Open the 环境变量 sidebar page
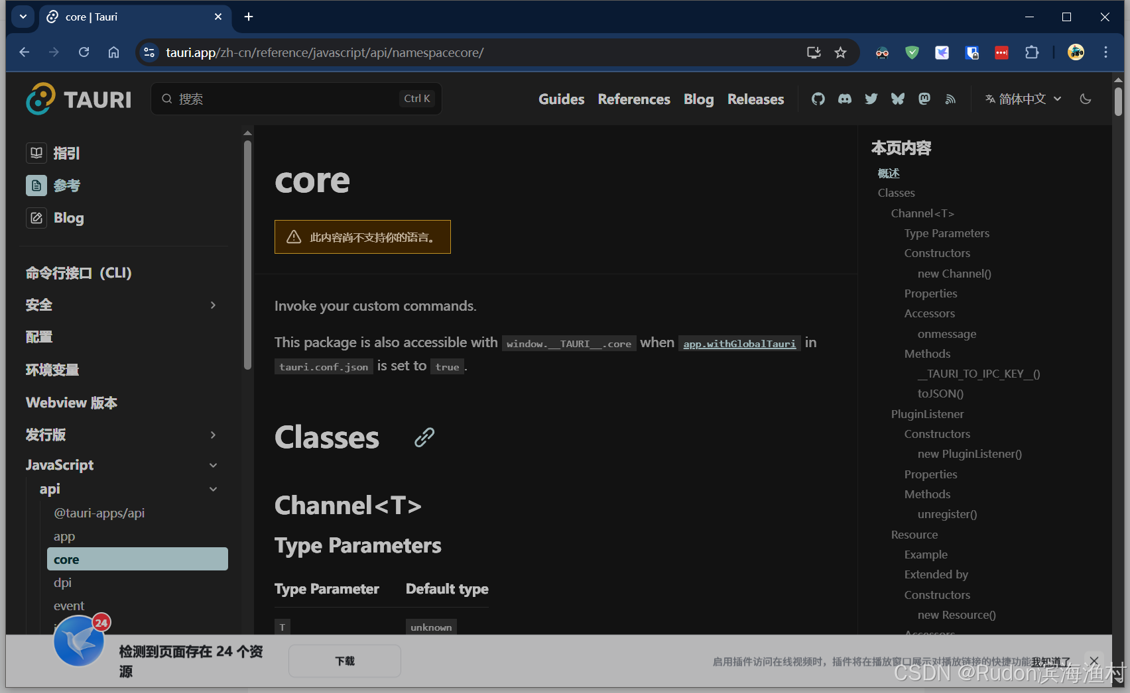 tap(52, 370)
